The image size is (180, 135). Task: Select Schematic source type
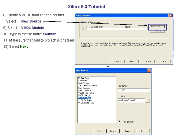83,81
